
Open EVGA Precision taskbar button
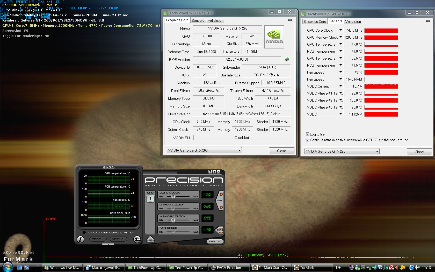(229, 268)
